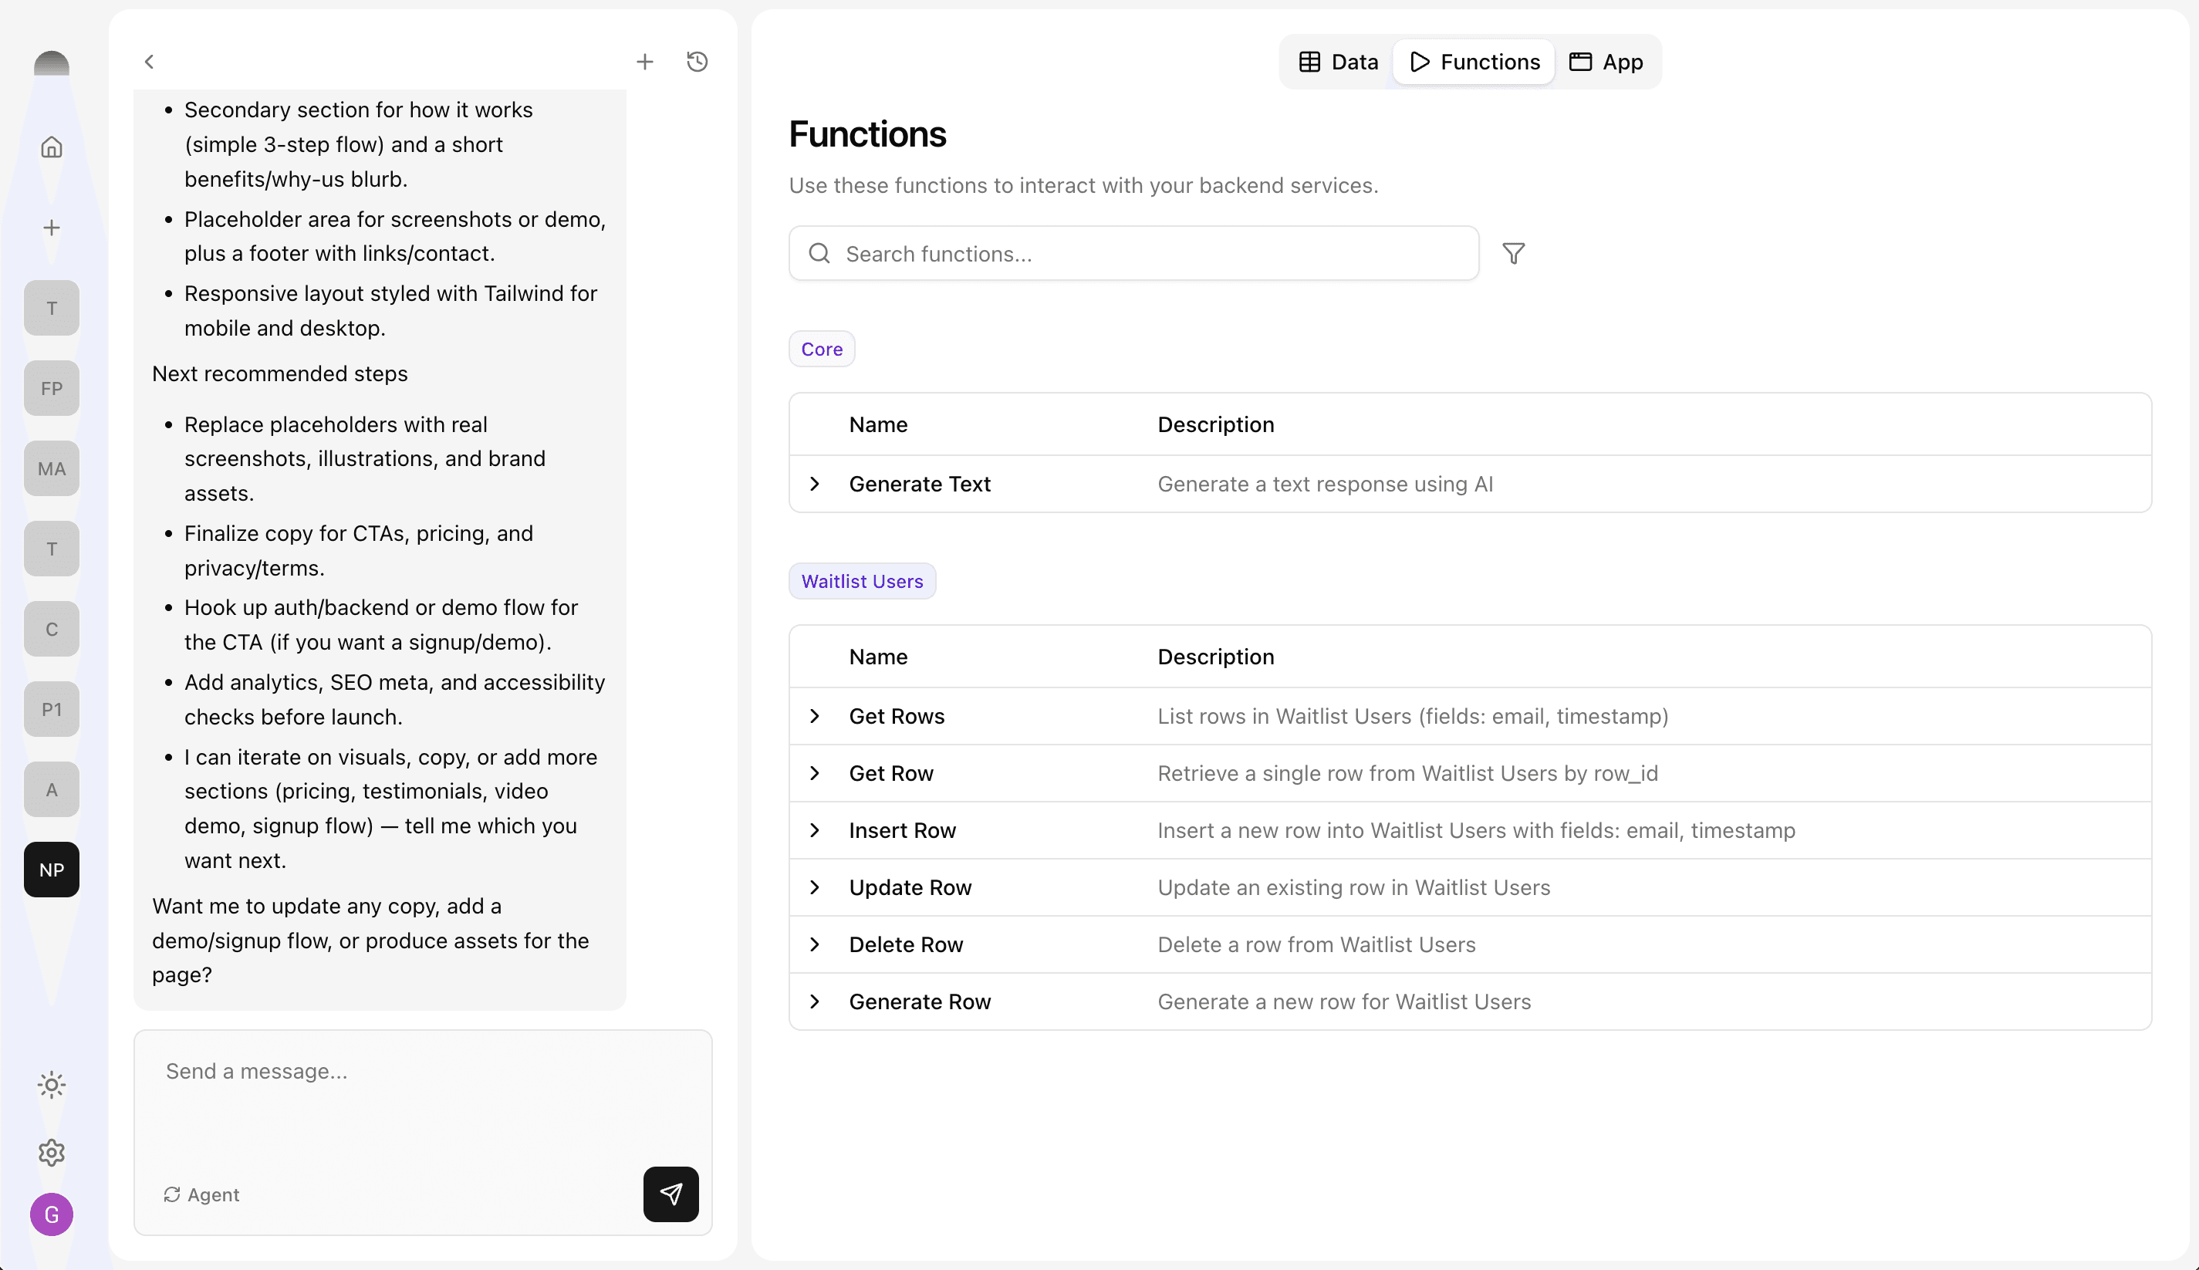Open the NP project in sidebar
Image resolution: width=2199 pixels, height=1270 pixels.
(52, 870)
